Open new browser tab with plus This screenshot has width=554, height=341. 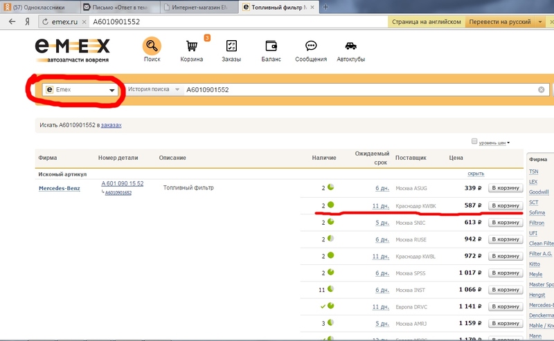tap(325, 6)
